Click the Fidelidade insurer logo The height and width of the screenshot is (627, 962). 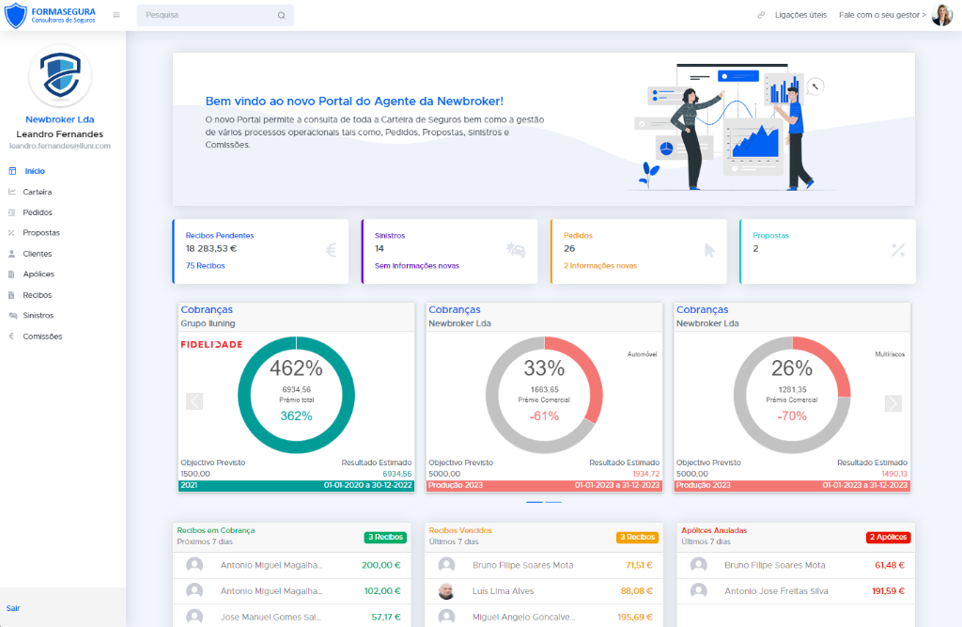click(211, 344)
